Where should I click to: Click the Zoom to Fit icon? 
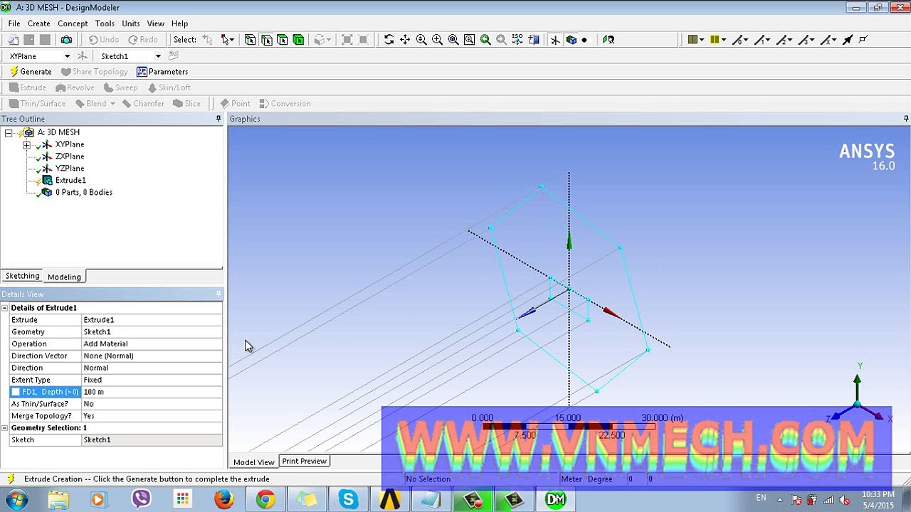[x=453, y=40]
